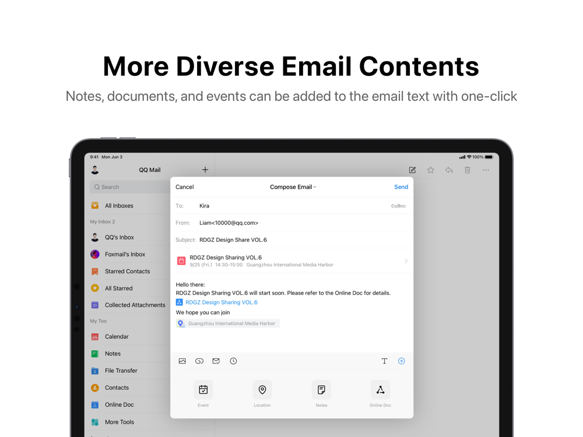Screen dimensions: 583x437
Task: Open the profile avatar in QQ Mail header
Action: pos(95,170)
